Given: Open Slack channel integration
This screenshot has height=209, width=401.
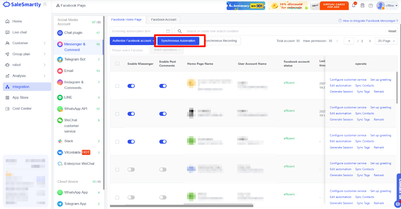Looking at the screenshot, I should click(x=69, y=141).
